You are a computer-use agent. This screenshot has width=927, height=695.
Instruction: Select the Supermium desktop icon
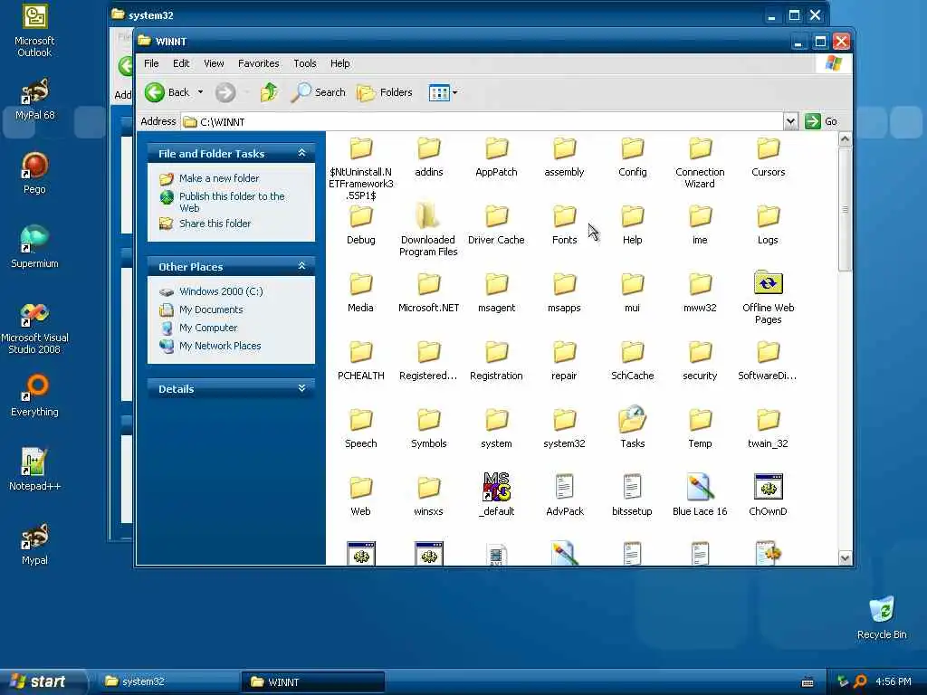pos(34,247)
